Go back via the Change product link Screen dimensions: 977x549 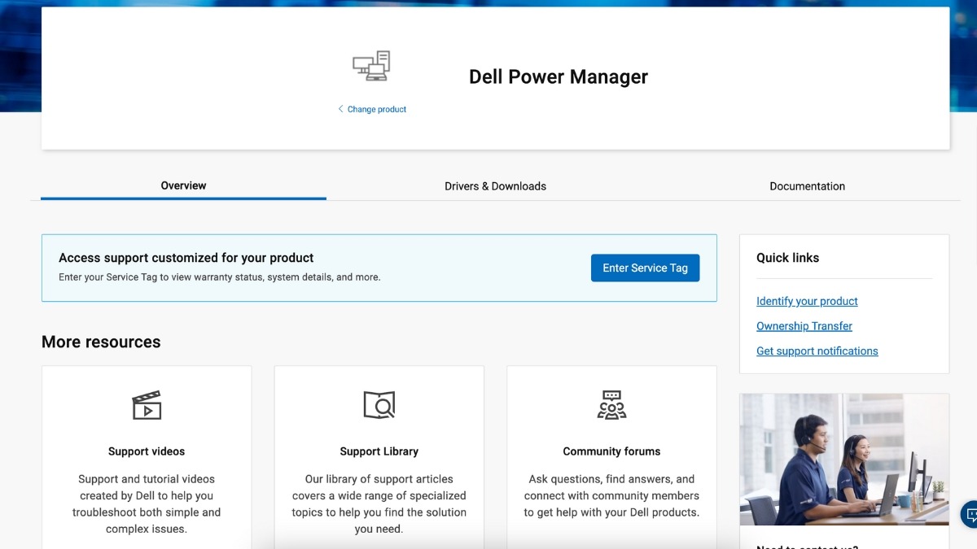click(372, 109)
